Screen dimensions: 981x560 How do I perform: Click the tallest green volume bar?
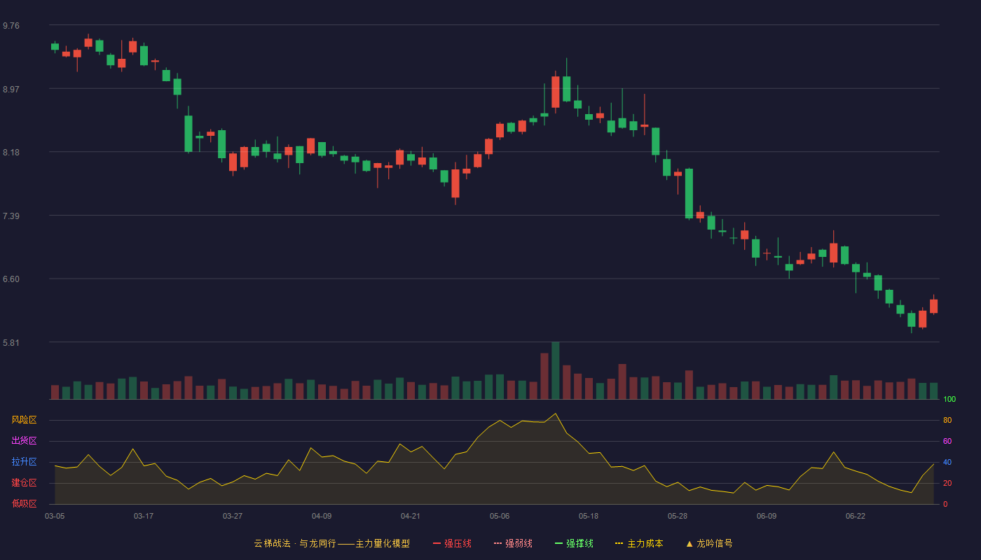tap(556, 370)
